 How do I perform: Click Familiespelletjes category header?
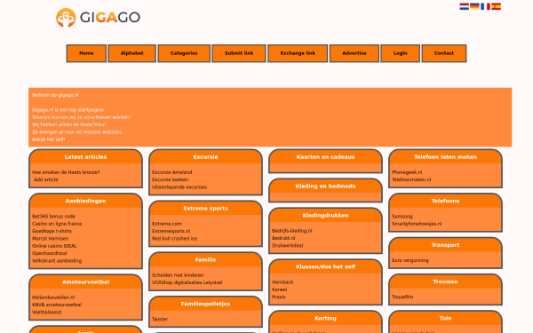(x=205, y=304)
